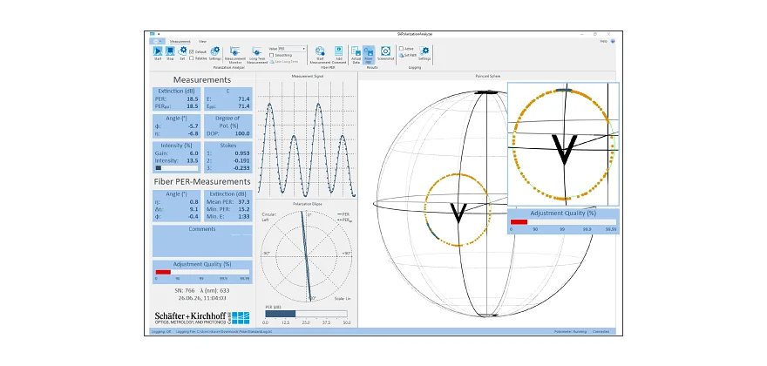Click the Stokes 2 value -0.191
Viewport: 767px width, 366px height.
tap(241, 160)
